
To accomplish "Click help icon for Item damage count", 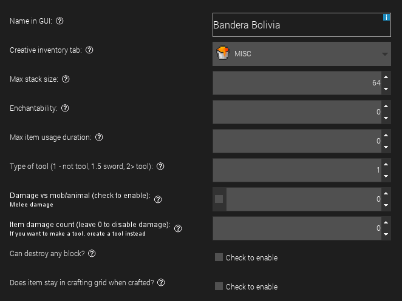I will point(178,228).
